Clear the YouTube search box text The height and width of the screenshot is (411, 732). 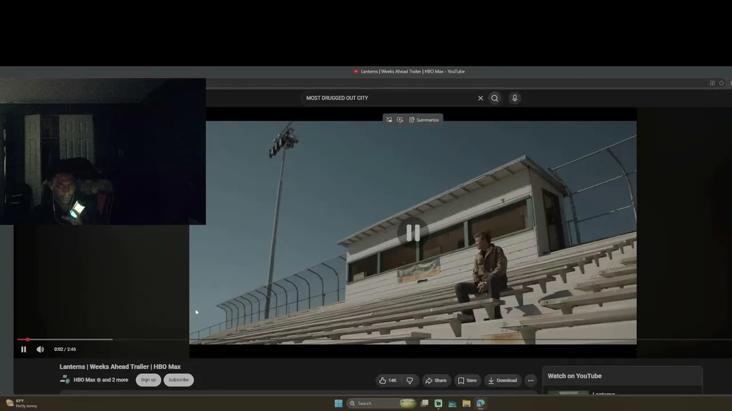point(480,98)
